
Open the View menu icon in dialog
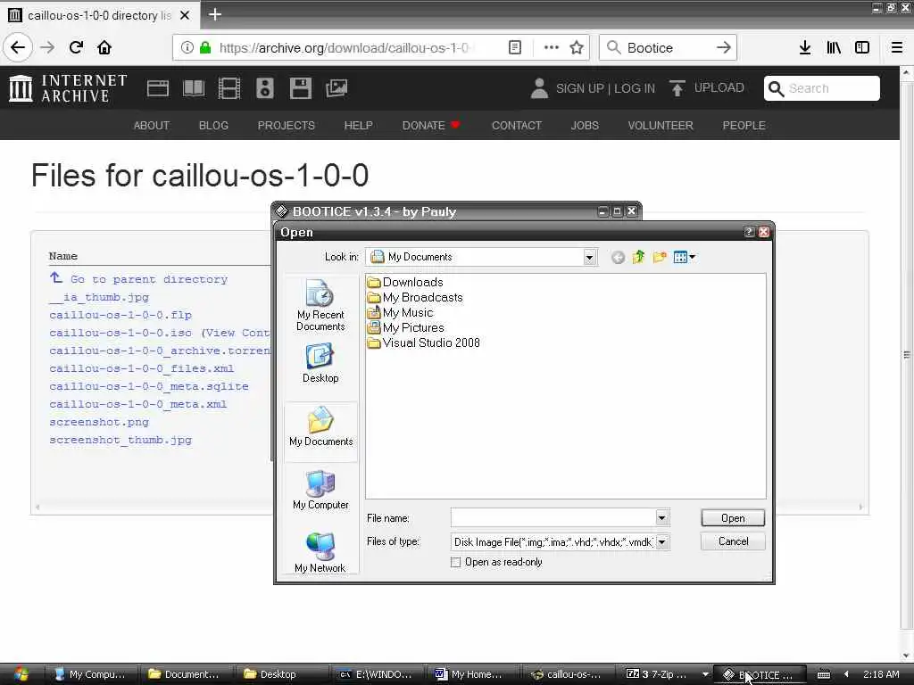[685, 257]
